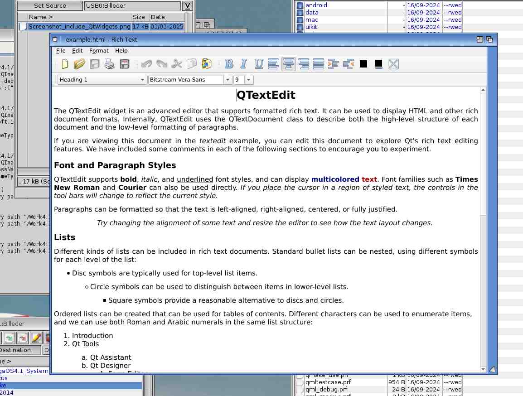523x396 pixels.
Task: Align text to the left
Action: (x=273, y=64)
